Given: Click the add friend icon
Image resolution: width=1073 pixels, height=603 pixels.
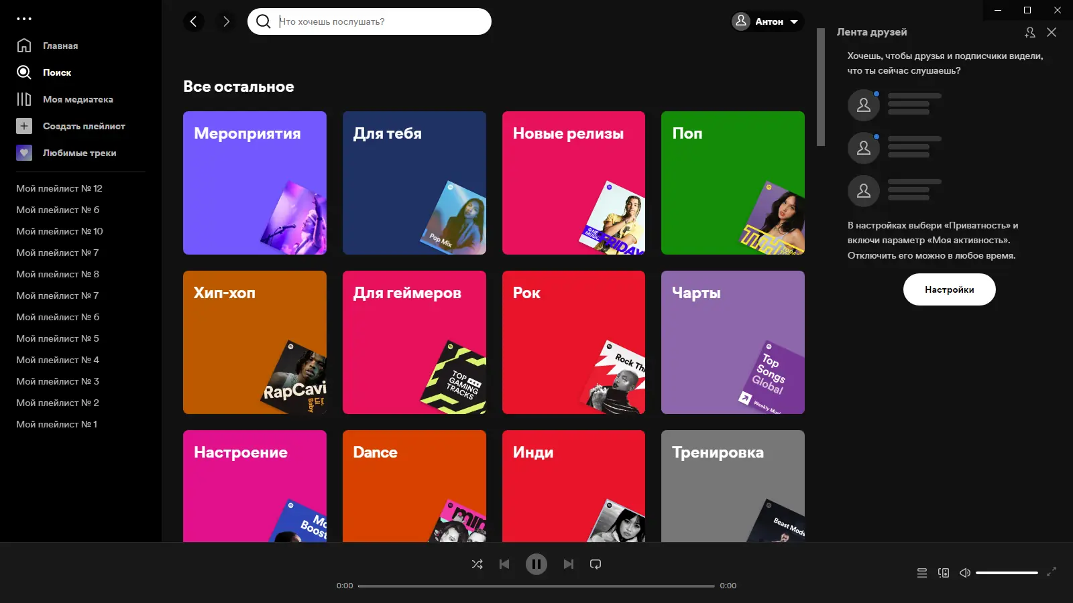Looking at the screenshot, I should [1030, 32].
